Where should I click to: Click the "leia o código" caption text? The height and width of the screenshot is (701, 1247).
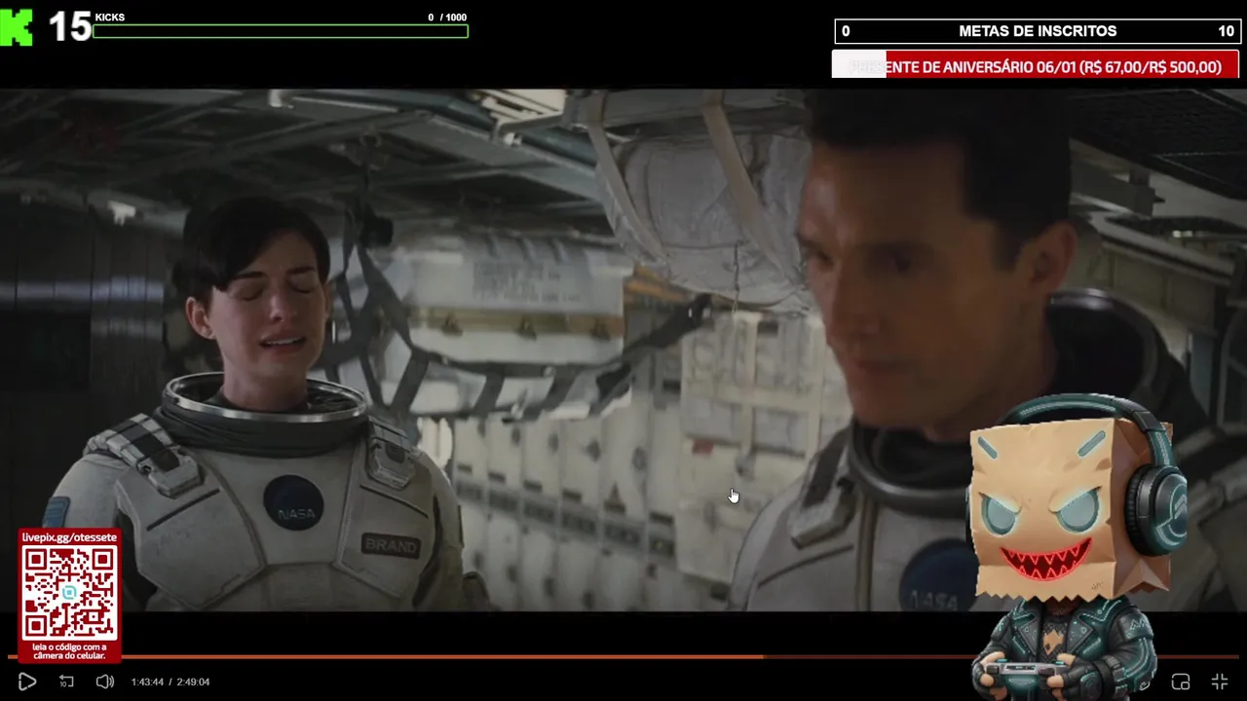(x=69, y=651)
